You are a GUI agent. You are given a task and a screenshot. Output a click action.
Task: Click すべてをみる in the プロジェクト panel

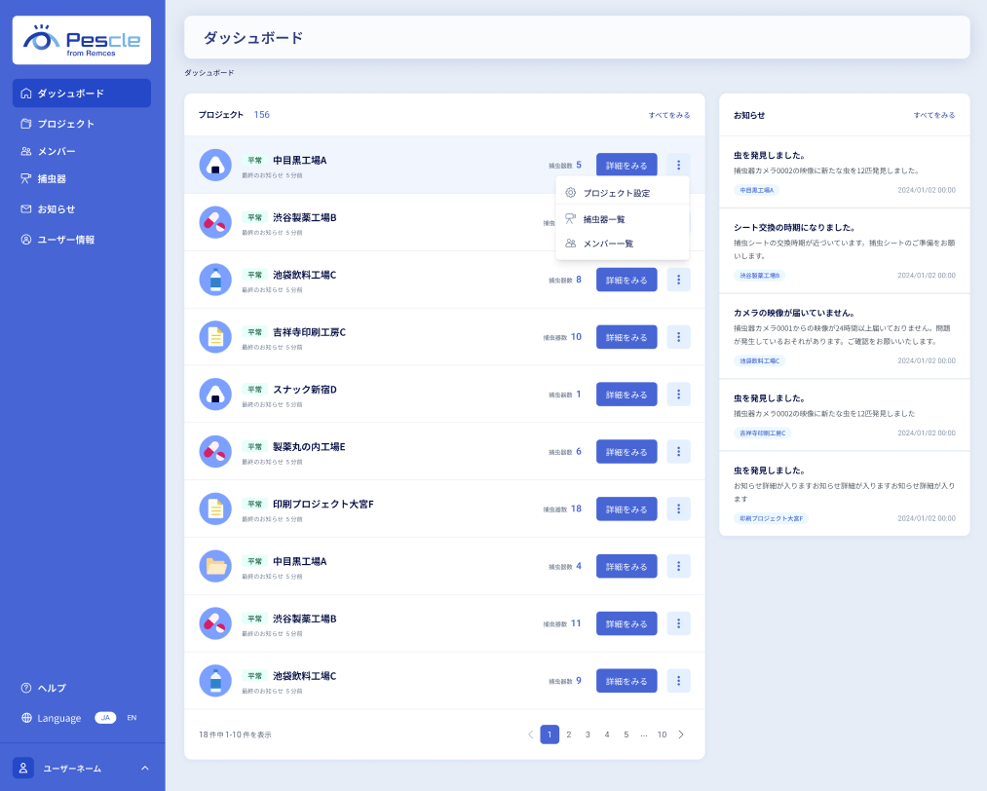point(669,115)
